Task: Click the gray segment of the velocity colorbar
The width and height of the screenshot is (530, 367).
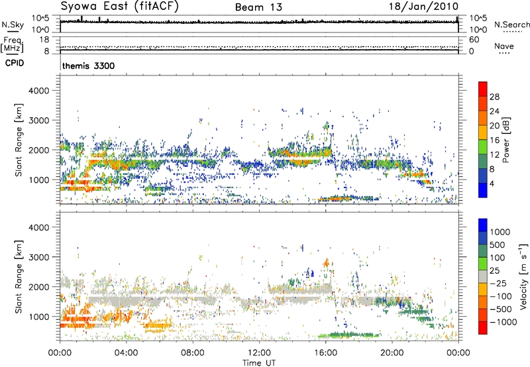Action: pos(483,276)
